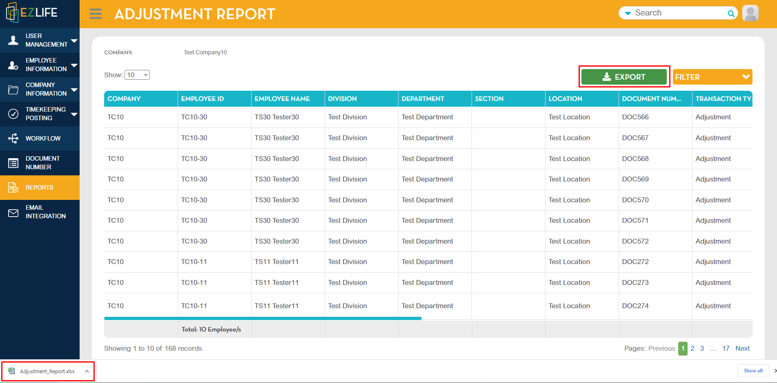Click the Document Number list icon
This screenshot has height=383, width=777.
point(13,163)
